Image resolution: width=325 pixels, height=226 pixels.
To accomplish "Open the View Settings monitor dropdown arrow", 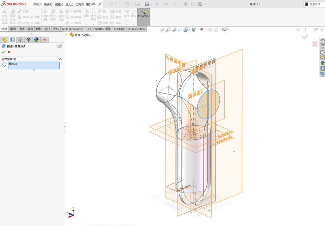I will coord(228,29).
